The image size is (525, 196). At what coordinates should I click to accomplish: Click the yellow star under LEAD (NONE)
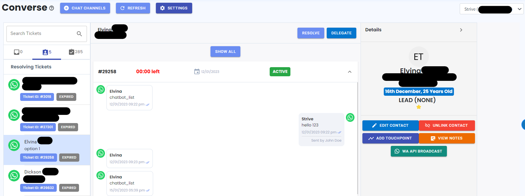(x=419, y=107)
